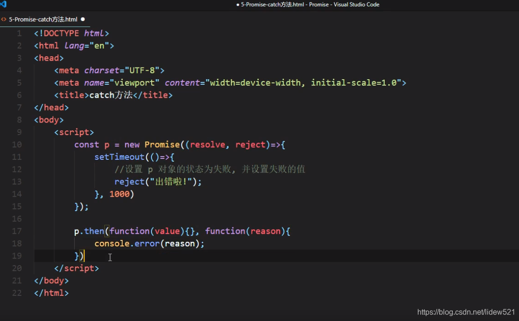Click the HTML file icon on the tab
The image size is (519, 321).
pos(4,20)
